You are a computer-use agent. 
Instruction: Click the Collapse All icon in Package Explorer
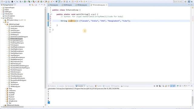[x=30, y=5]
